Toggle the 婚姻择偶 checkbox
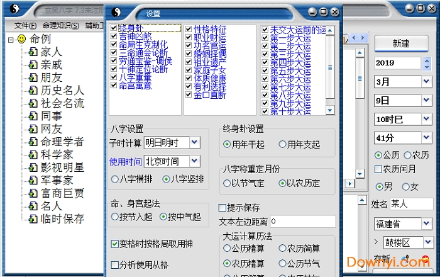Image resolution: width=440 pixels, height=277 pixels. pyautogui.click(x=189, y=54)
